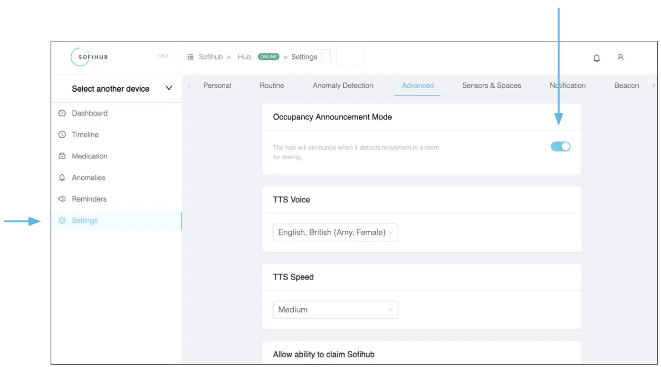Open the user profile icon

(x=620, y=57)
